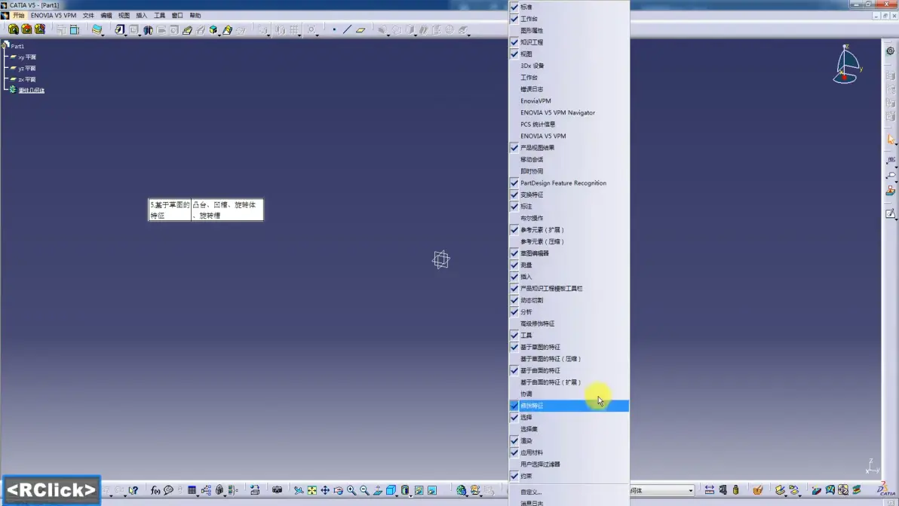Click the Fit All In icon
This screenshot has height=506, width=899.
(x=312, y=490)
